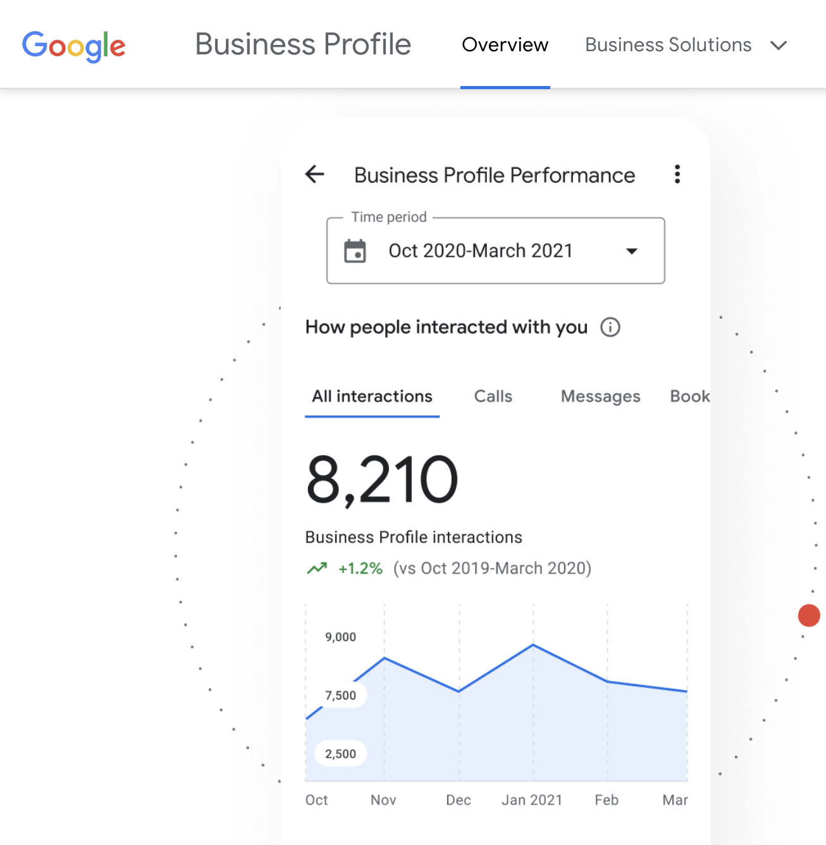Screen dimensions: 826x845
Task: Click the Jan 2021 peak on the chart
Action: pos(533,645)
